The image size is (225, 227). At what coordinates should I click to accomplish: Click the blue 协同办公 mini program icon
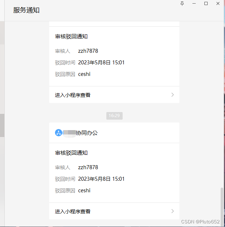click(x=59, y=133)
